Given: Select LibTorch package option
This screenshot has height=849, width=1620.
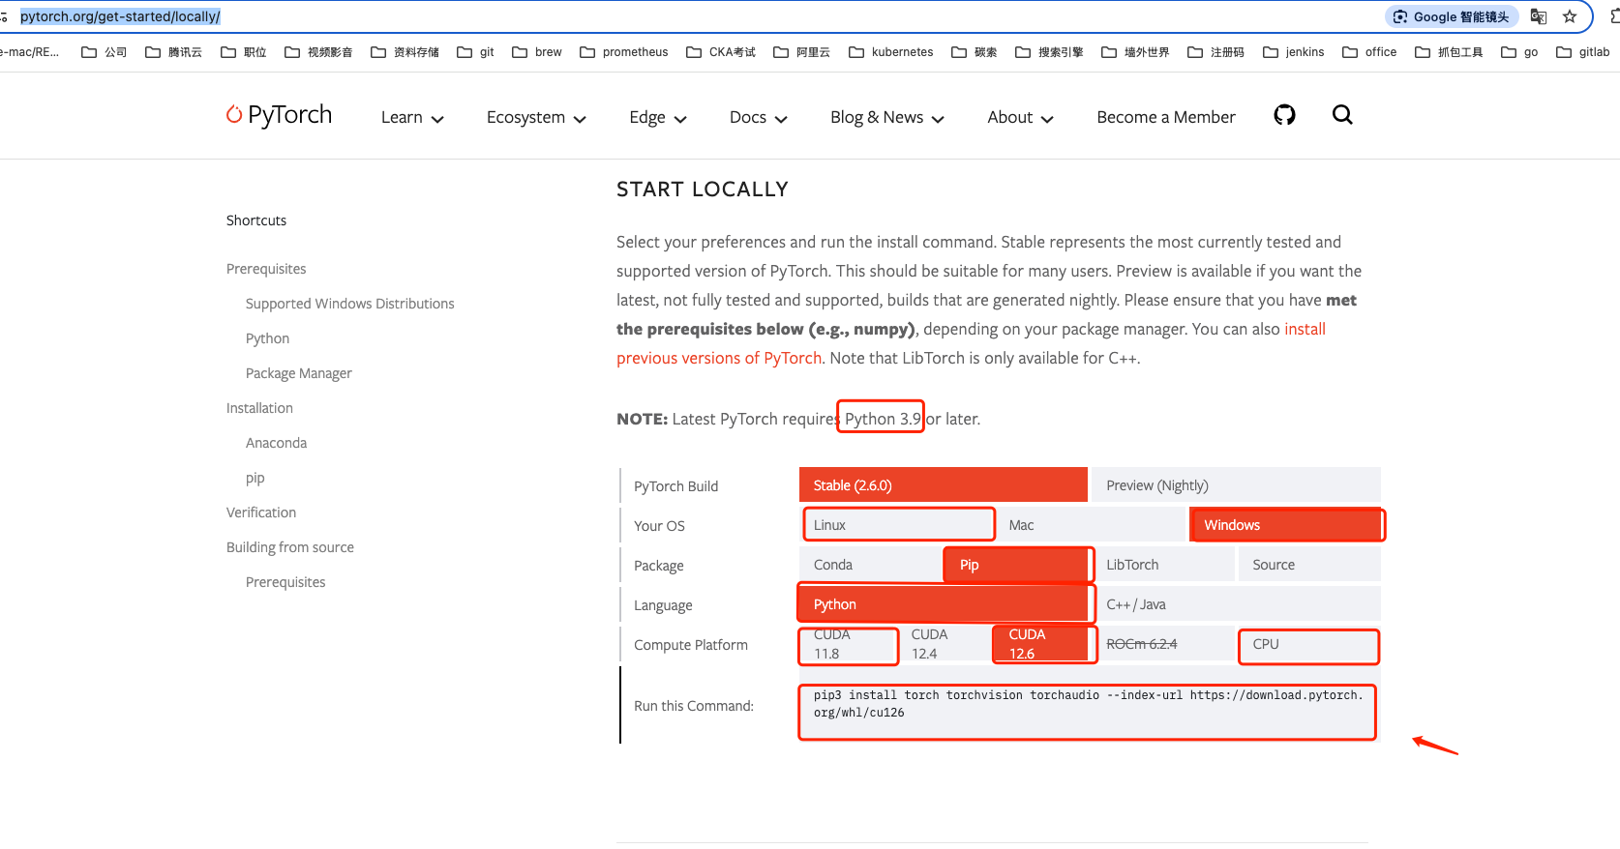Looking at the screenshot, I should point(1162,564).
